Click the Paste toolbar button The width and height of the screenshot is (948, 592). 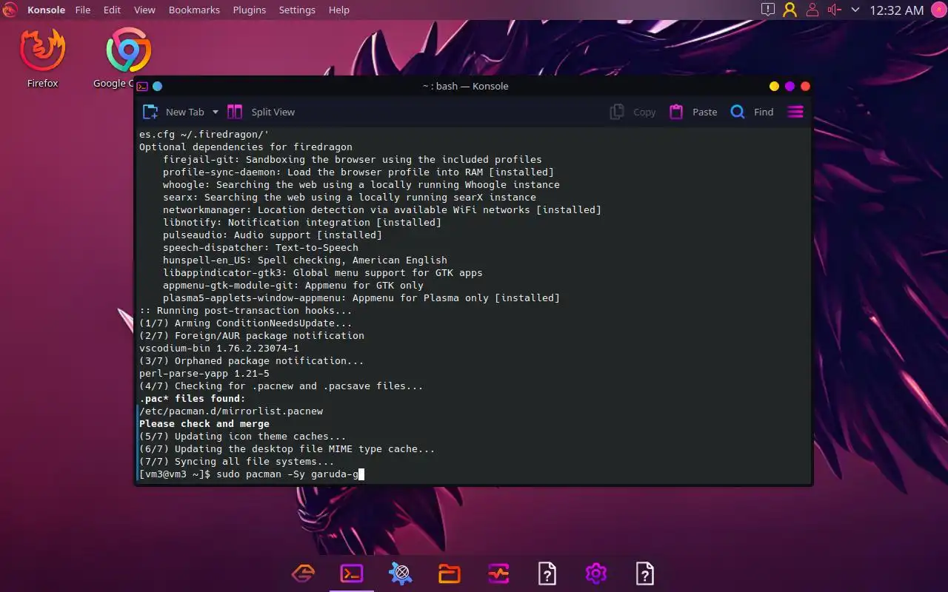tap(693, 112)
